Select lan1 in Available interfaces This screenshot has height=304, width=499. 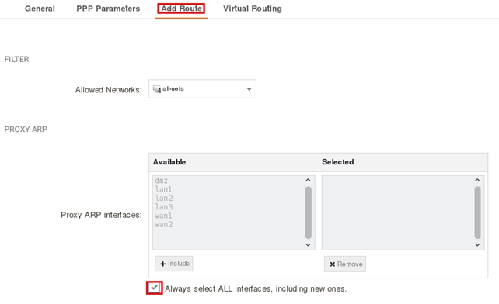click(x=163, y=189)
